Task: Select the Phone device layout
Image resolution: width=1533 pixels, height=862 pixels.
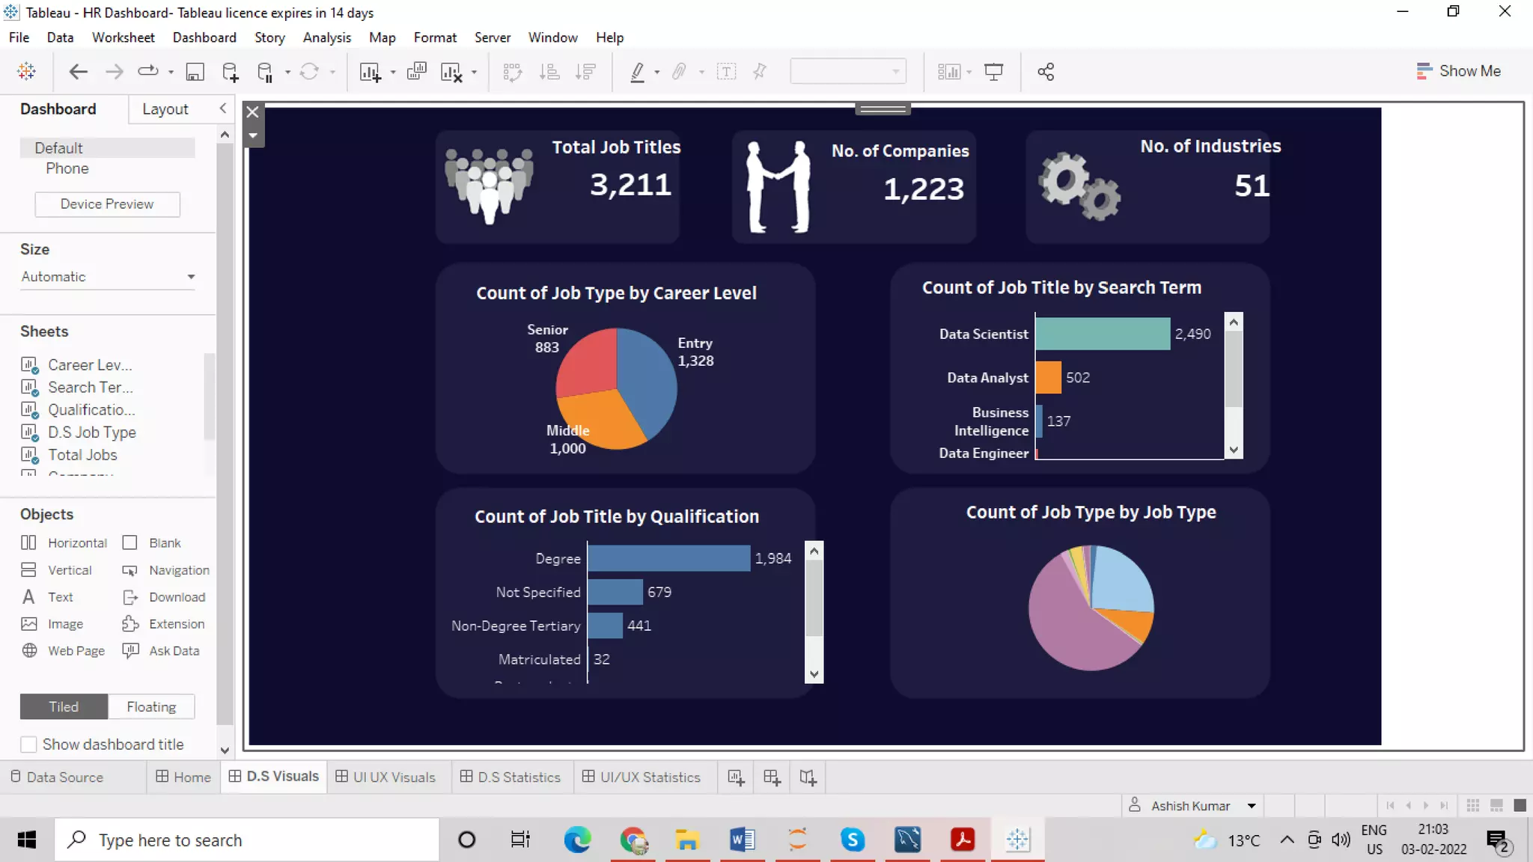Action: [x=67, y=168]
